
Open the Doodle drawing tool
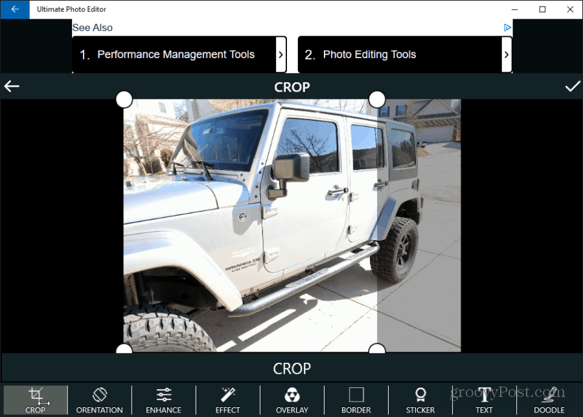(549, 400)
